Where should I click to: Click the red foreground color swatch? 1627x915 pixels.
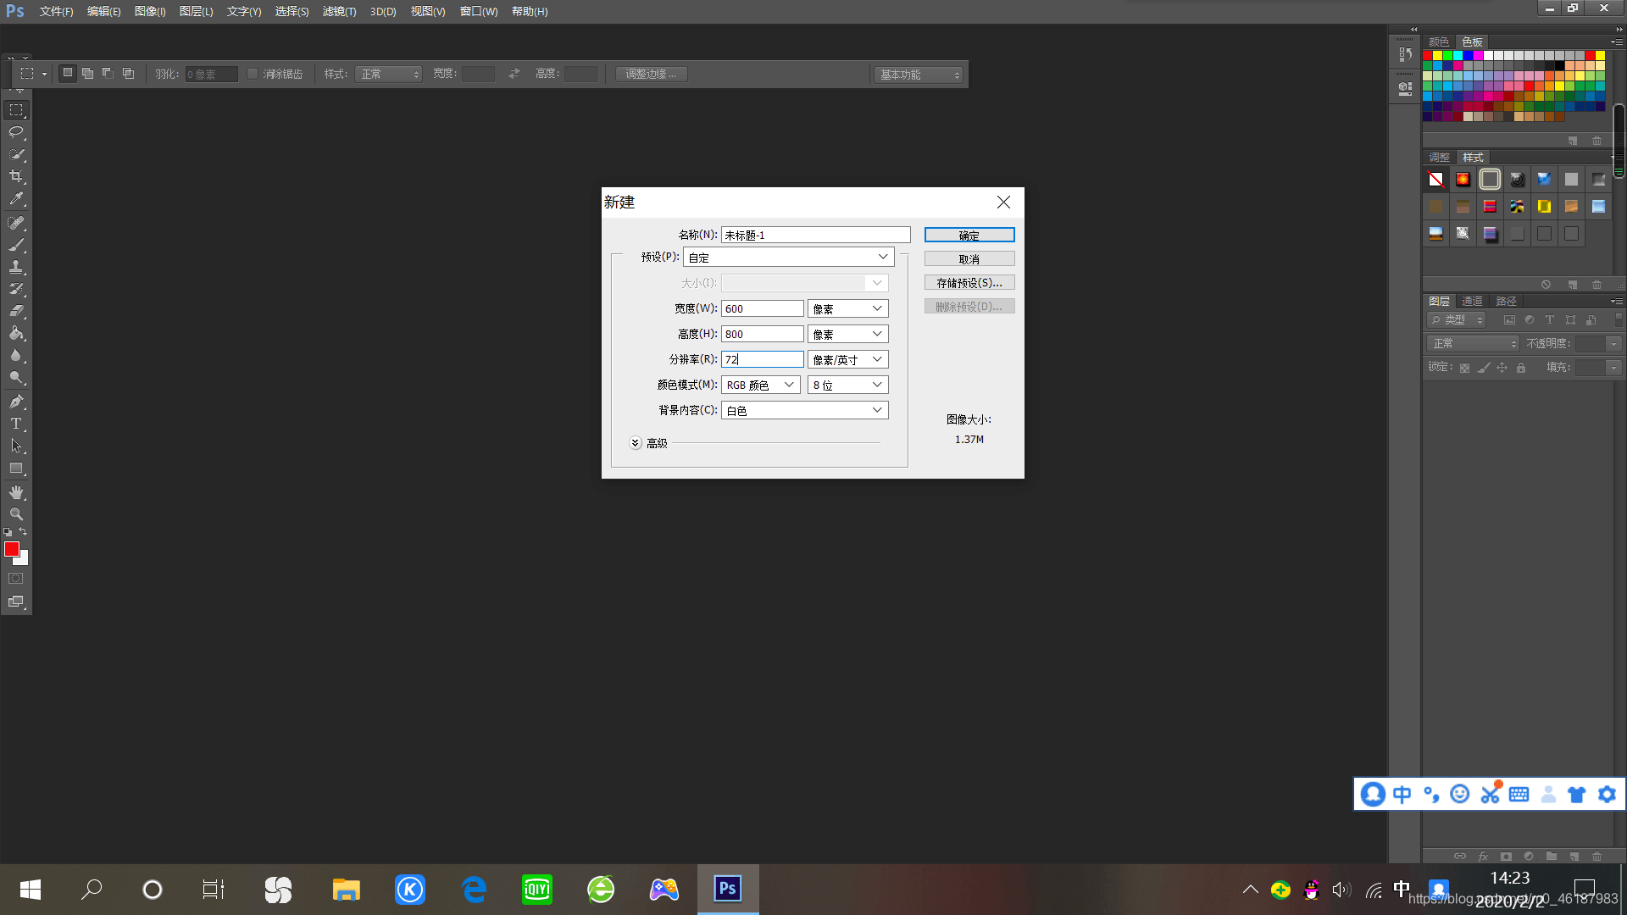[x=11, y=549]
